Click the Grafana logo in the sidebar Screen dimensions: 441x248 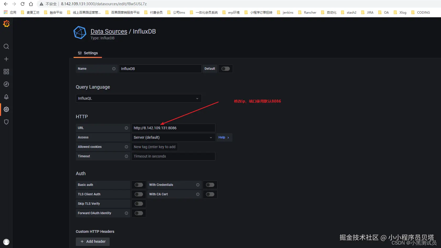click(x=6, y=24)
